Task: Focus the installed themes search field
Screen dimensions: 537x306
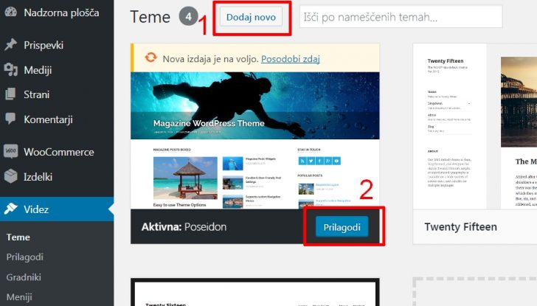Action: tap(401, 16)
